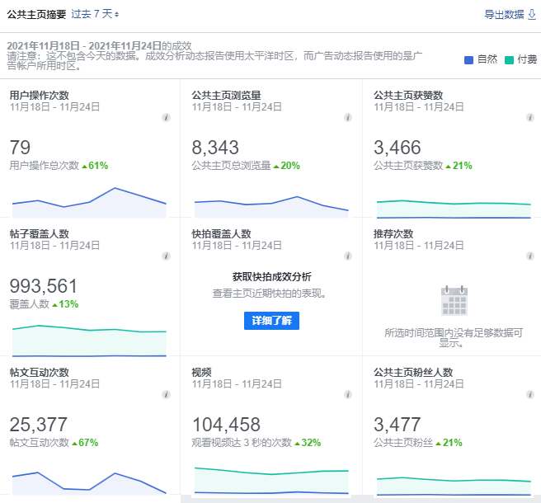
Task: Click the 20% increase indicator
Action: [x=287, y=166]
